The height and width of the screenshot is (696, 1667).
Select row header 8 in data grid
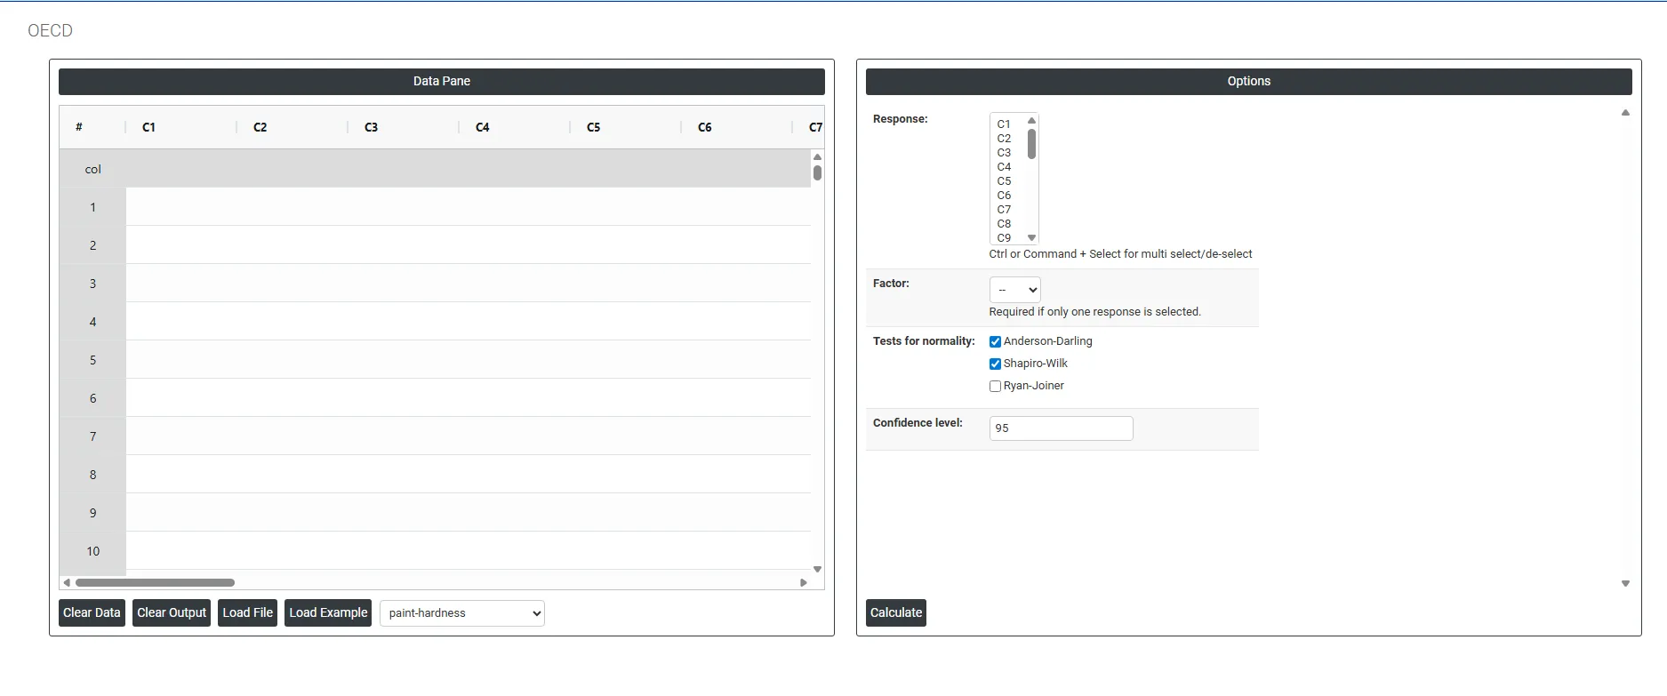point(92,475)
